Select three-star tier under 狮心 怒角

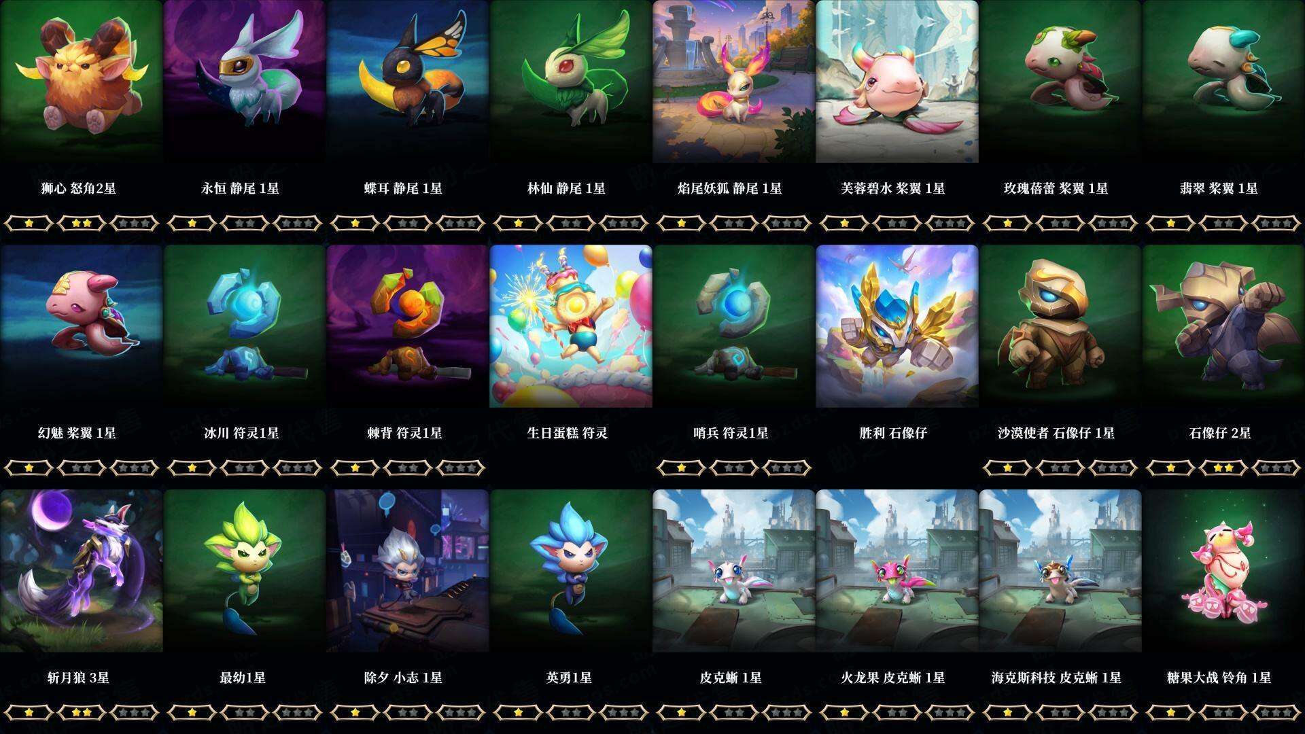pos(134,223)
